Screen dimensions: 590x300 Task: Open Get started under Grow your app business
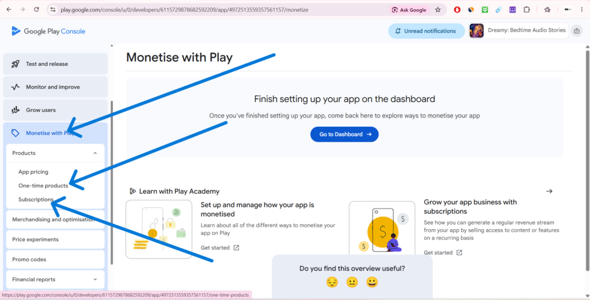443,253
